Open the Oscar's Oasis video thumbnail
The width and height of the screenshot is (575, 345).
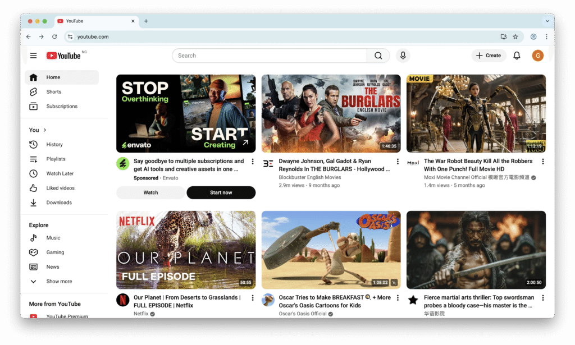click(331, 250)
